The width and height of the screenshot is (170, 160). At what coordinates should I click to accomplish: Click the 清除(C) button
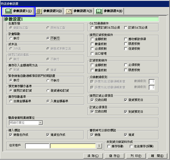[93, 156]
